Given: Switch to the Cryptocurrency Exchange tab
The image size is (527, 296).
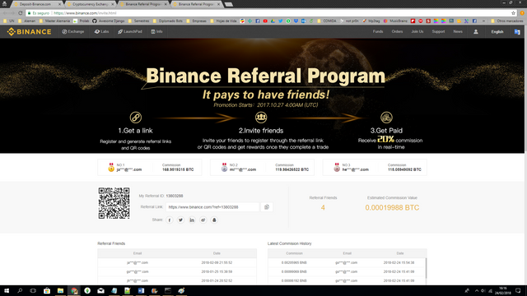Looking at the screenshot, I should [x=90, y=4].
